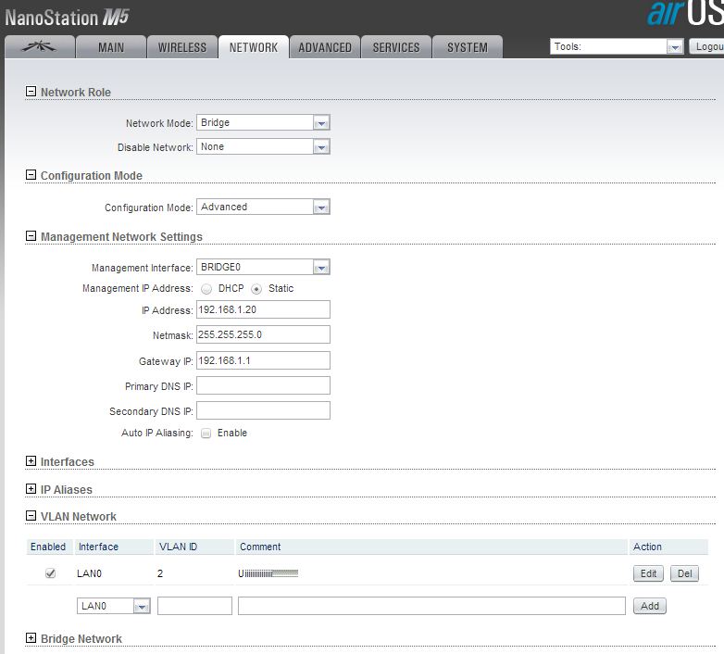Collapse the VLAN Network section

[31, 516]
